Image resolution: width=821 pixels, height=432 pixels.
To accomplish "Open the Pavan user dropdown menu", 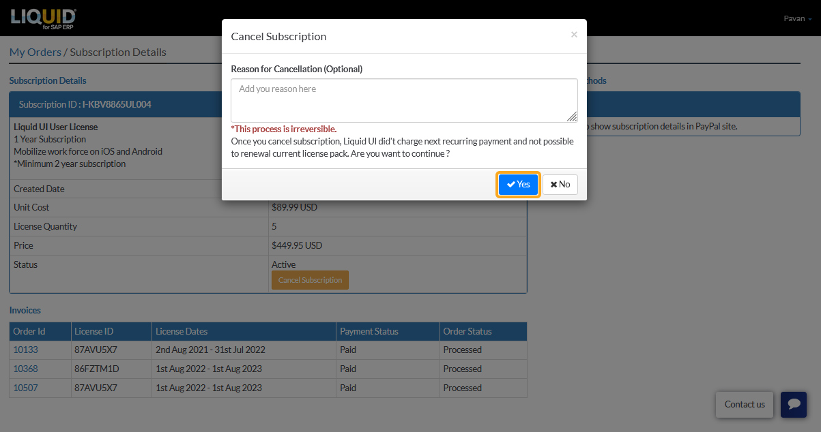I will pos(798,18).
